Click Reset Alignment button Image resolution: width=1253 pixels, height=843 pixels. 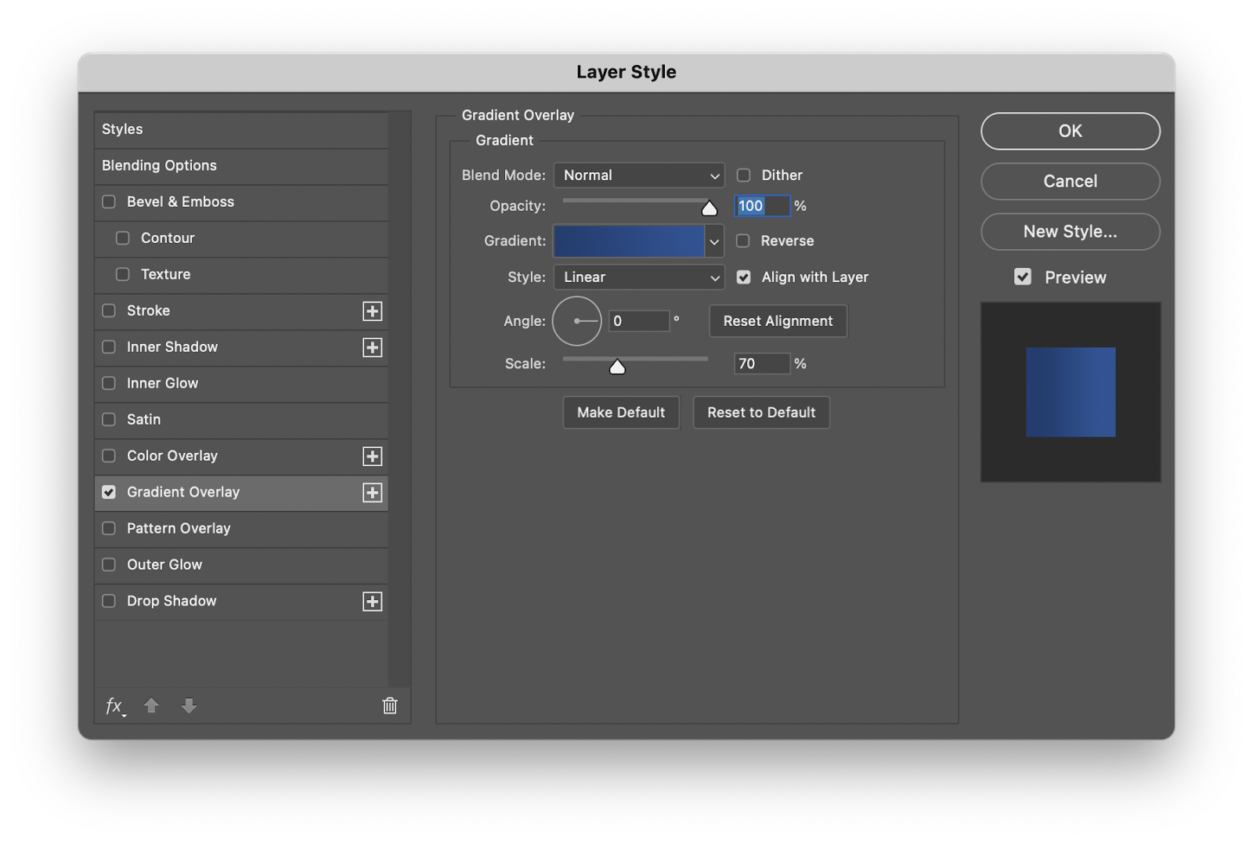pyautogui.click(x=778, y=321)
